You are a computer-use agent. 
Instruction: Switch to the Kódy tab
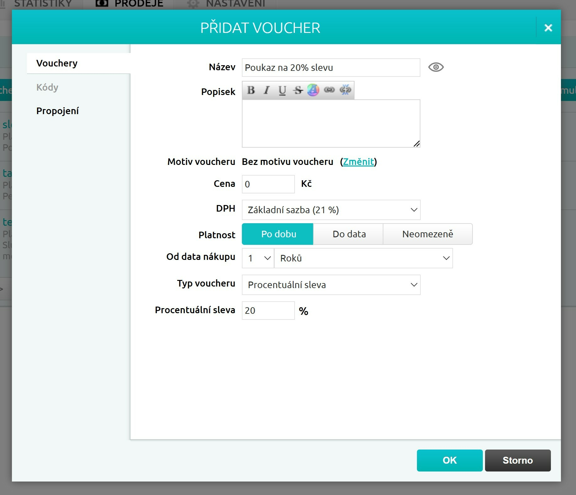click(x=47, y=87)
